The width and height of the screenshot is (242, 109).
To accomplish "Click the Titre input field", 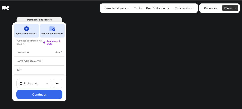I will 39,70.
